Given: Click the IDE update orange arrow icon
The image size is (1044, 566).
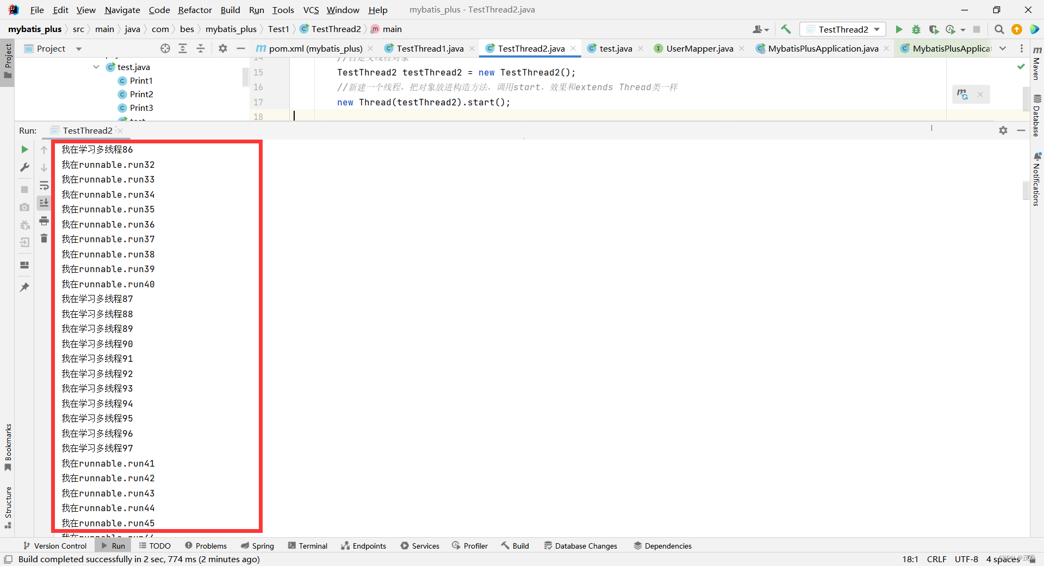Looking at the screenshot, I should coord(1016,29).
